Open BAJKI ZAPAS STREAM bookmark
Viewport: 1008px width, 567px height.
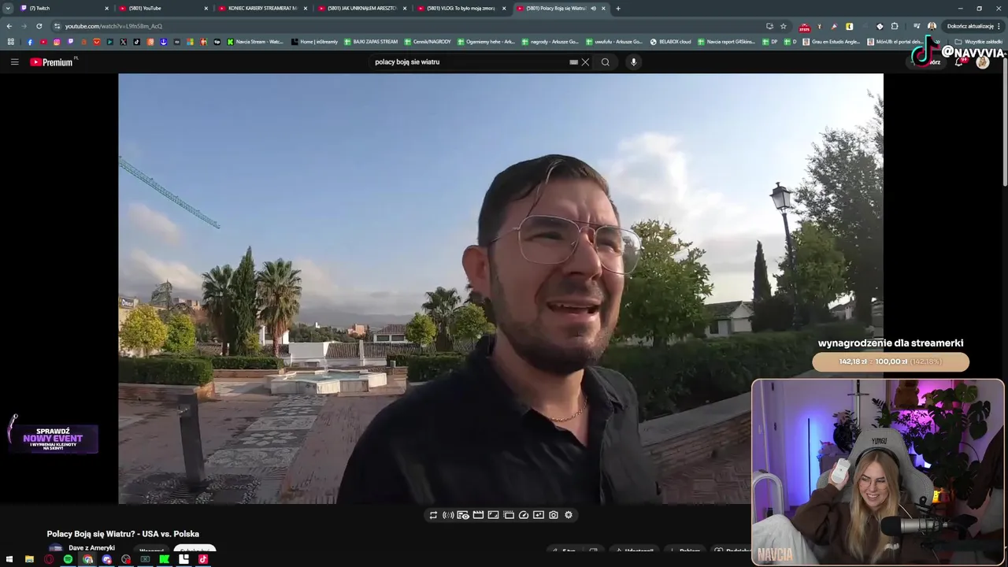click(x=371, y=42)
